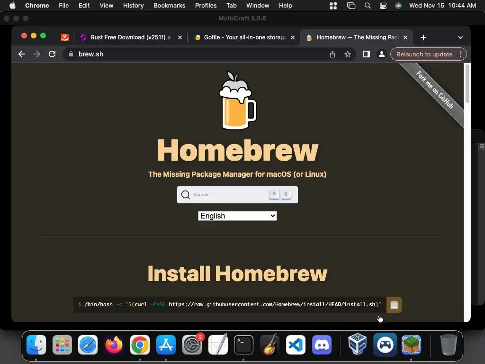Image resolution: width=485 pixels, height=364 pixels.
Task: Open the File menu
Action: tap(64, 6)
